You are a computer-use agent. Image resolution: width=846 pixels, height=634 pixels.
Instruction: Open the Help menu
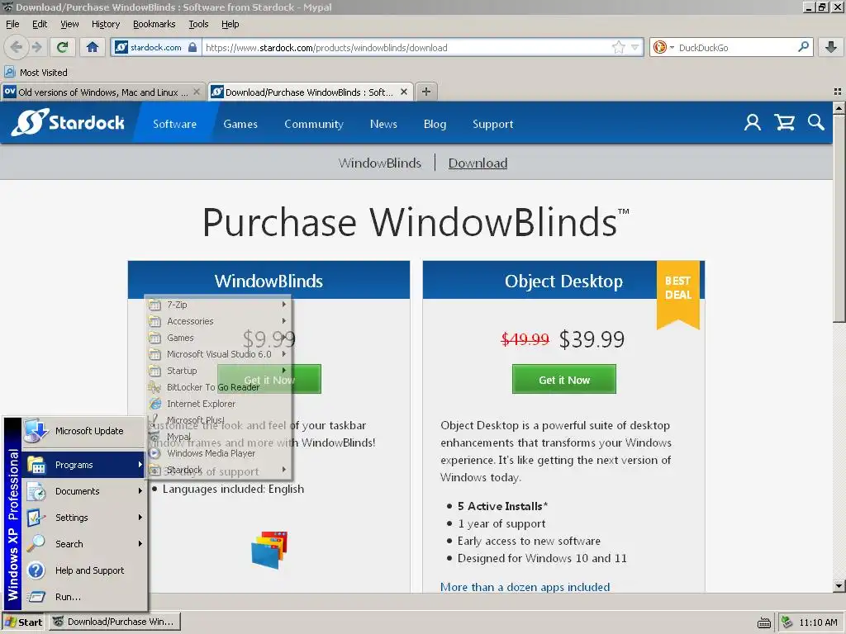(x=231, y=24)
